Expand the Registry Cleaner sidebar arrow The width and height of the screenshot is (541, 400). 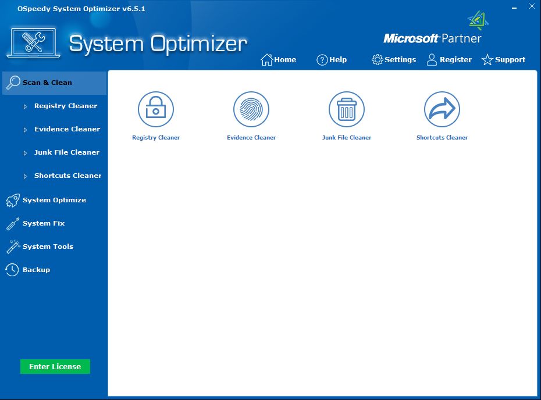pyautogui.click(x=25, y=106)
